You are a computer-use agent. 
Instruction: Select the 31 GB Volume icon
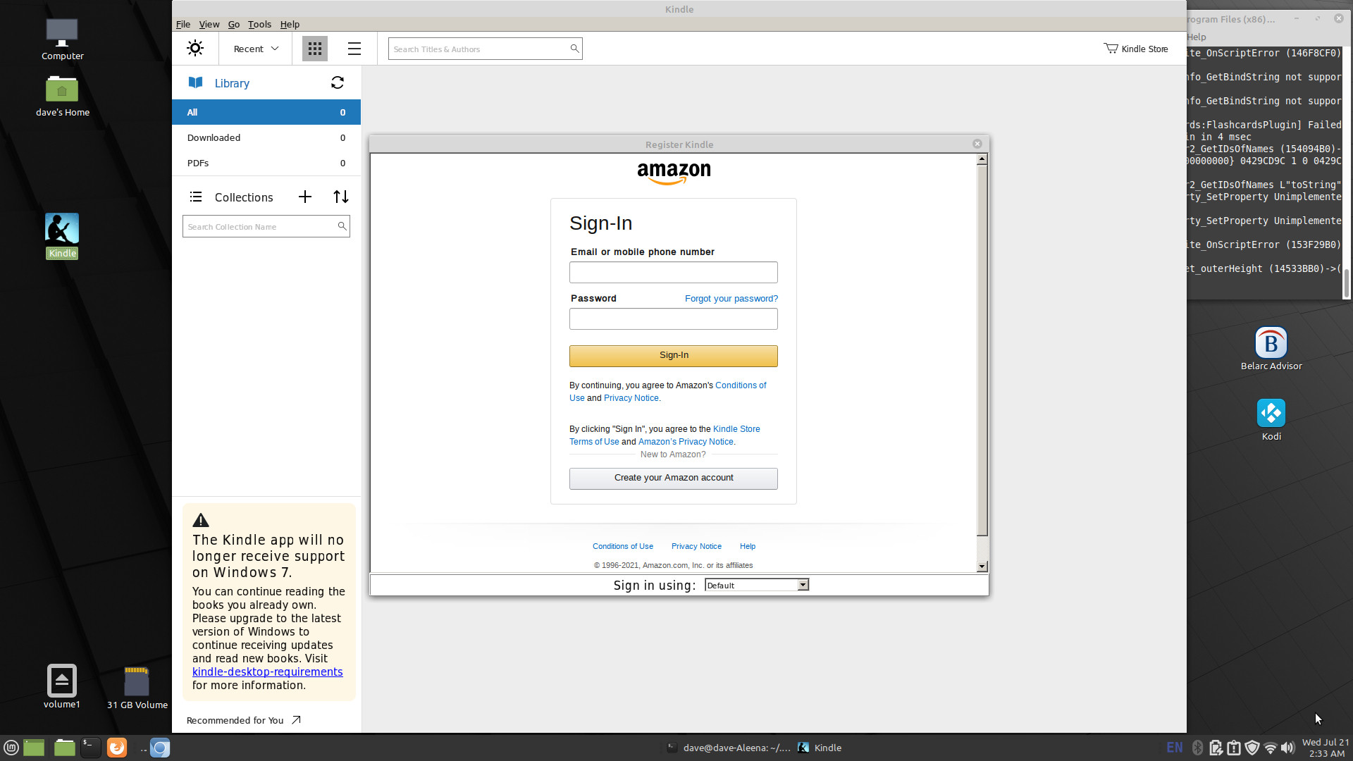pyautogui.click(x=137, y=687)
